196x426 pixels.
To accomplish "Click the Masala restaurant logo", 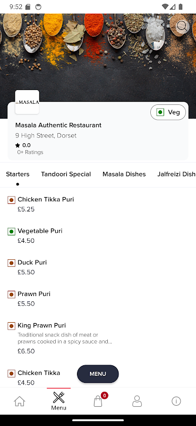I will coord(27,102).
